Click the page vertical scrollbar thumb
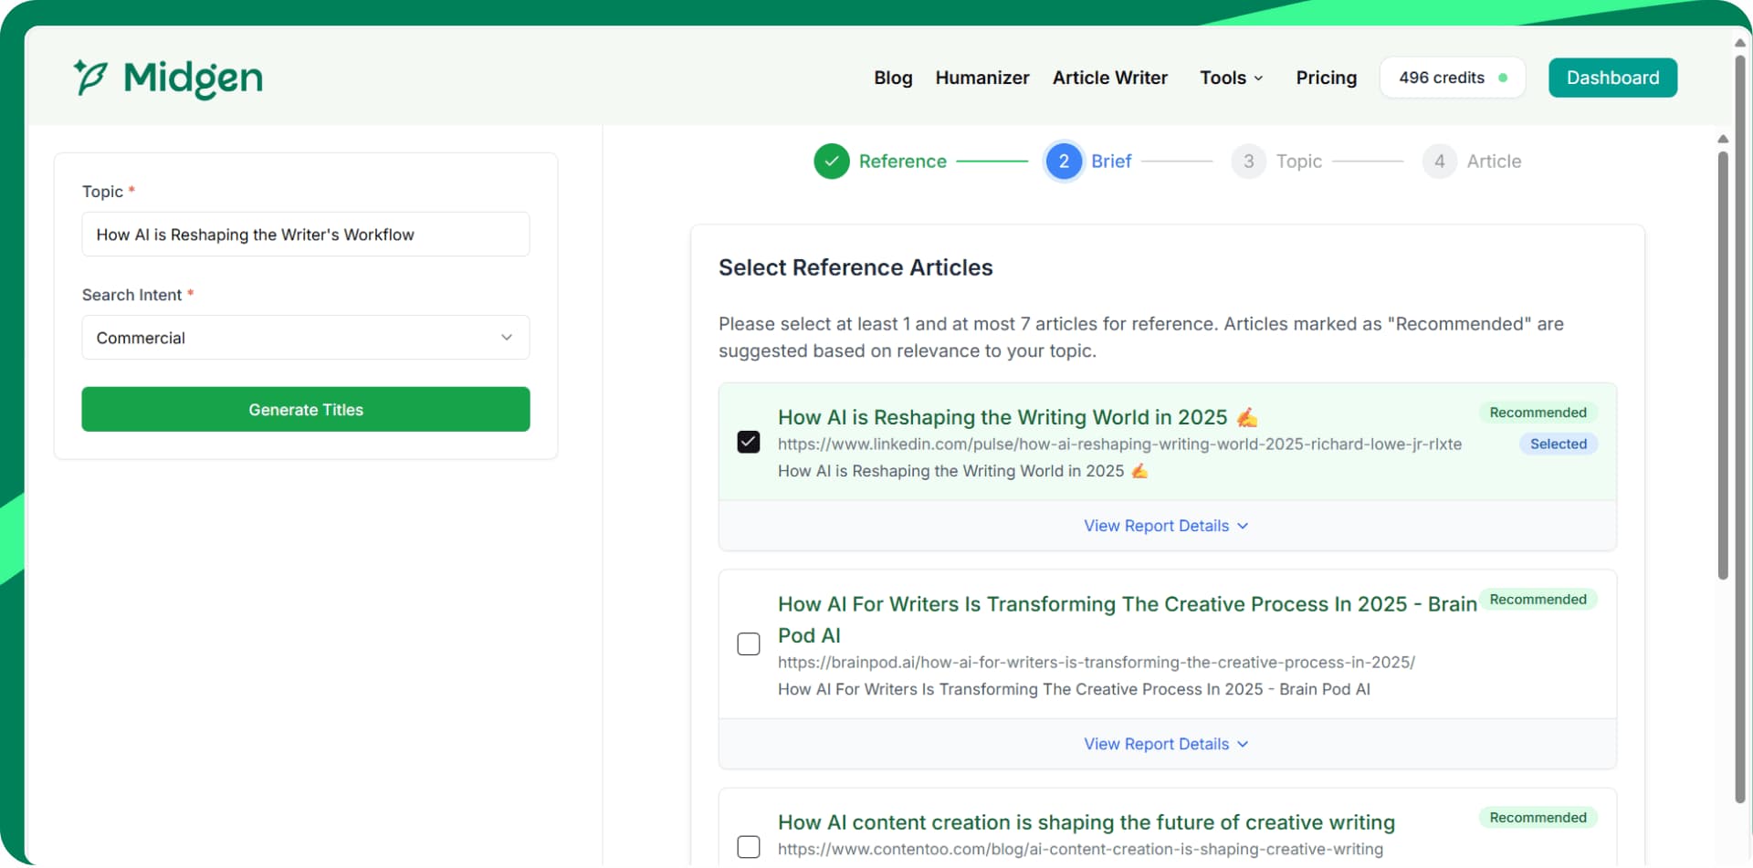The height and width of the screenshot is (868, 1753). (1723, 365)
